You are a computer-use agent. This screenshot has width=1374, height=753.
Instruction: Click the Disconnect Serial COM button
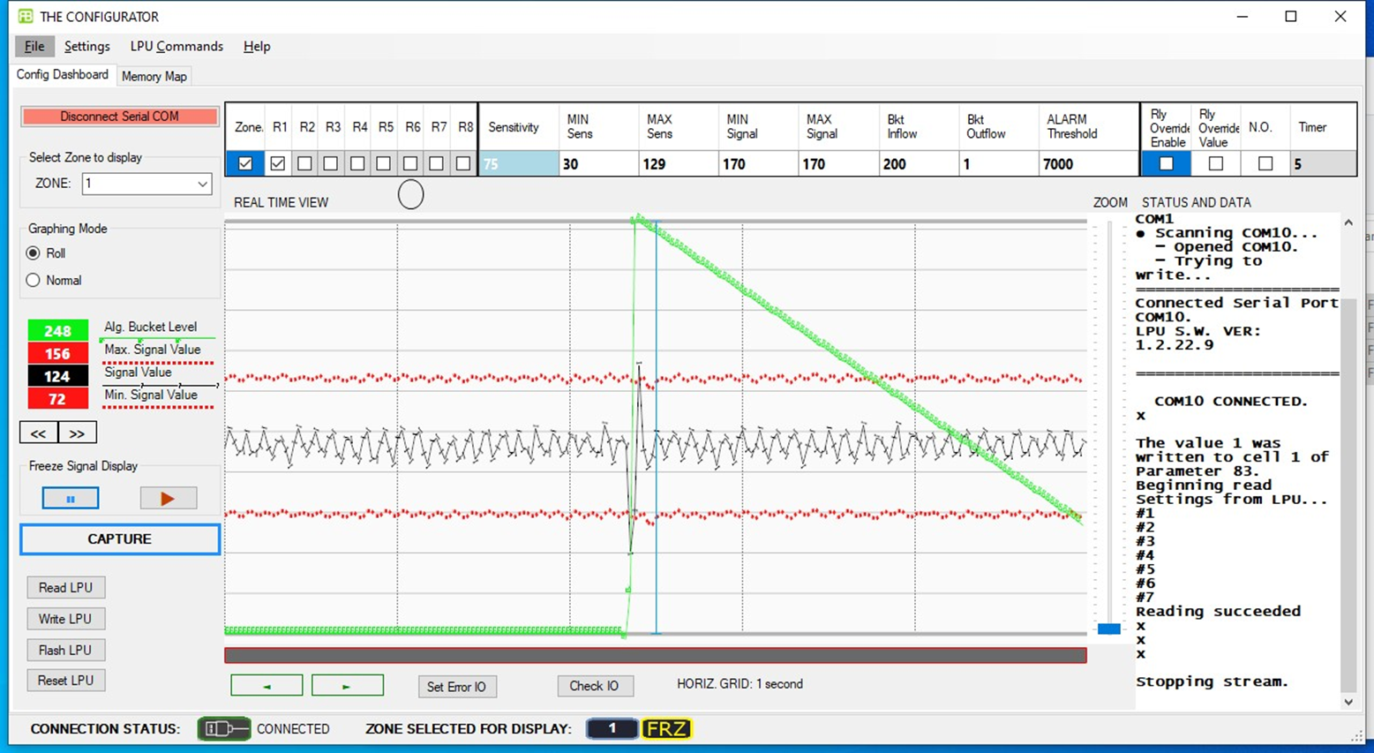click(120, 117)
